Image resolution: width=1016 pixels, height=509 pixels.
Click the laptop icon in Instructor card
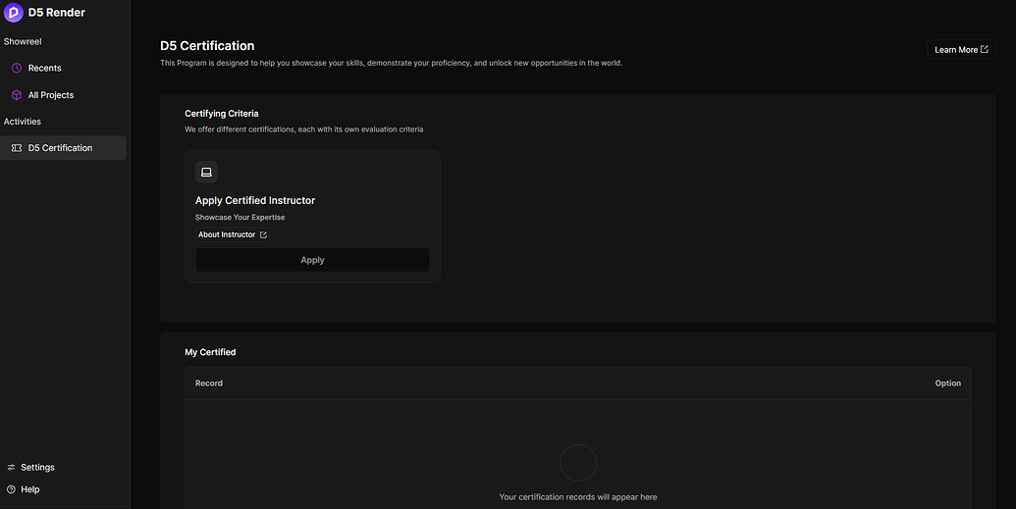(x=206, y=173)
